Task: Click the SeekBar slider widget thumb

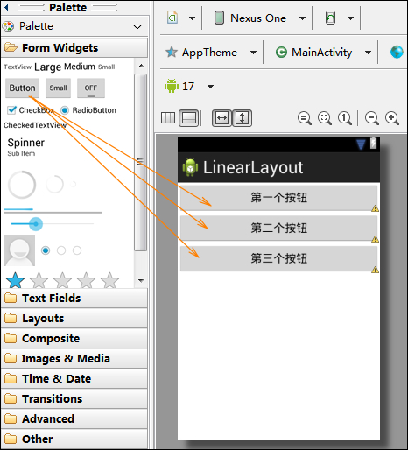Action: [x=36, y=224]
